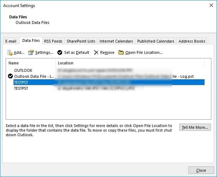Click the Add... toolbar label
This screenshot has width=217, height=177.
click(x=19, y=52)
